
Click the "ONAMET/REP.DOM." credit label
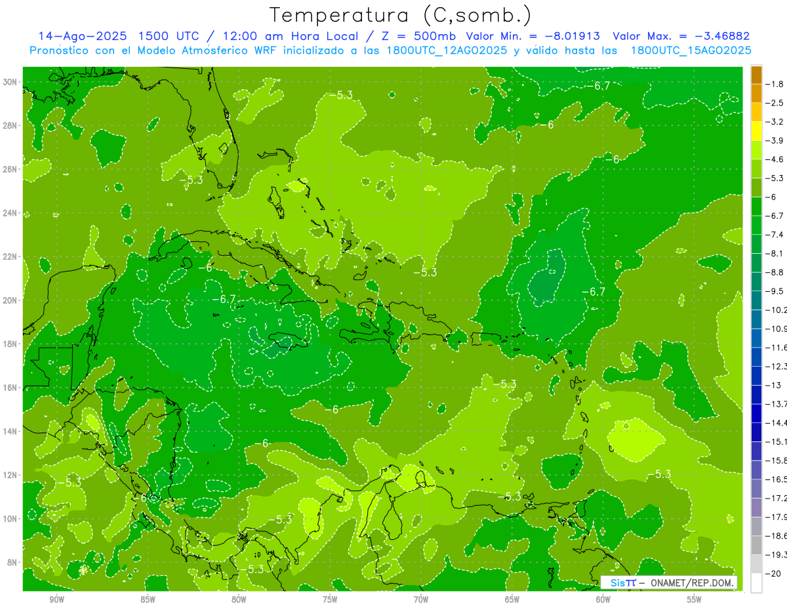[x=693, y=582]
